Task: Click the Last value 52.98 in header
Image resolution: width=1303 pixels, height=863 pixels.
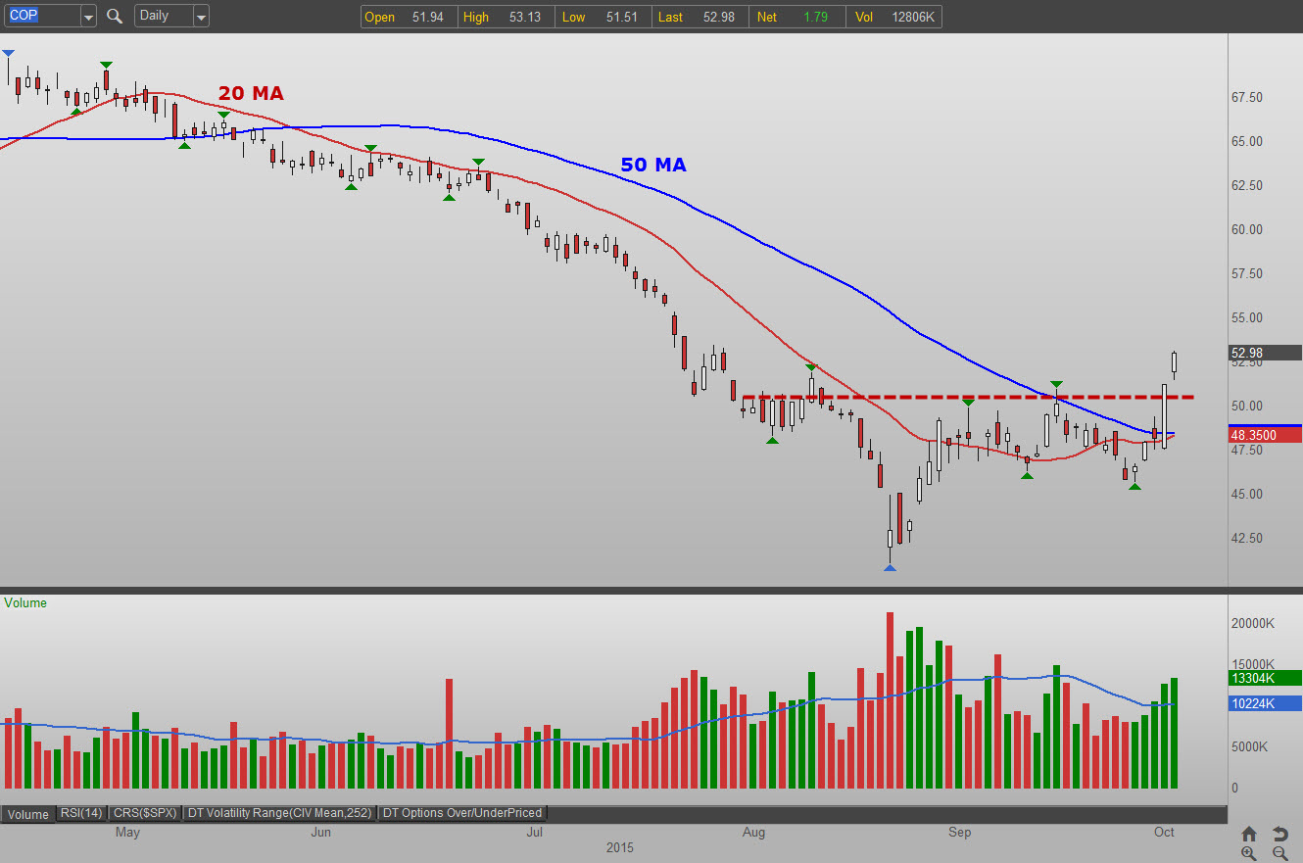Action: point(717,17)
